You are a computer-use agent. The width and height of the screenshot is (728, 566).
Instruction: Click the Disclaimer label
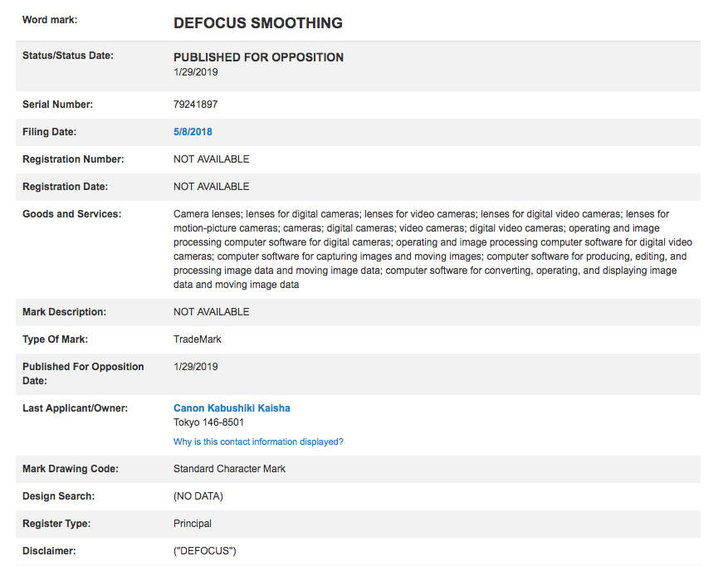point(49,551)
